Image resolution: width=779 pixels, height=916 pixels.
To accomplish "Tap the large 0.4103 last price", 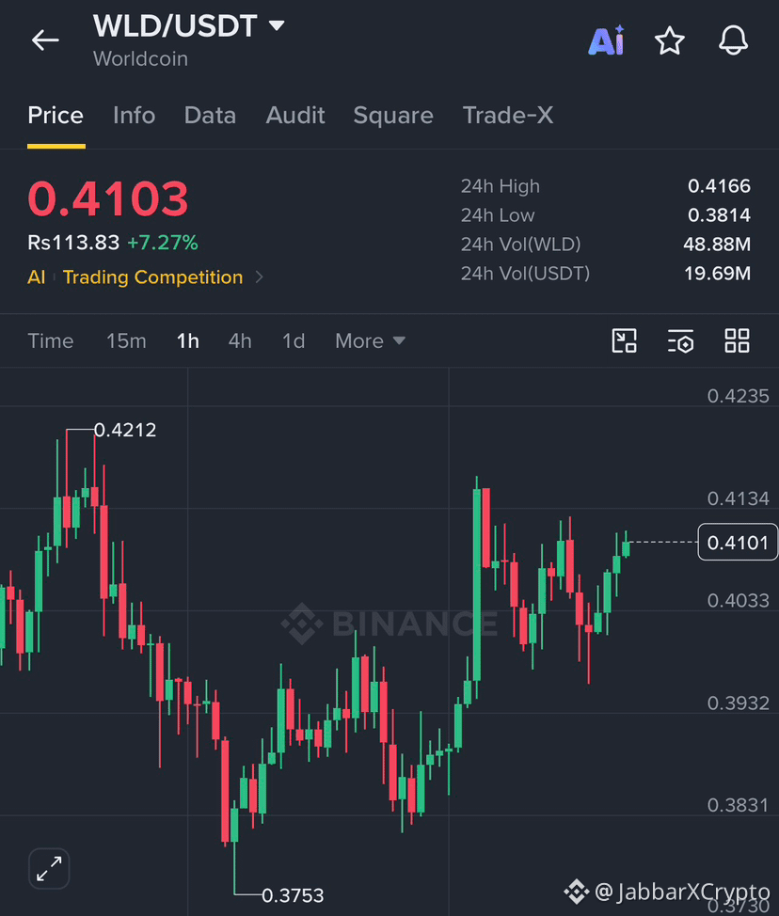I will click(x=108, y=198).
